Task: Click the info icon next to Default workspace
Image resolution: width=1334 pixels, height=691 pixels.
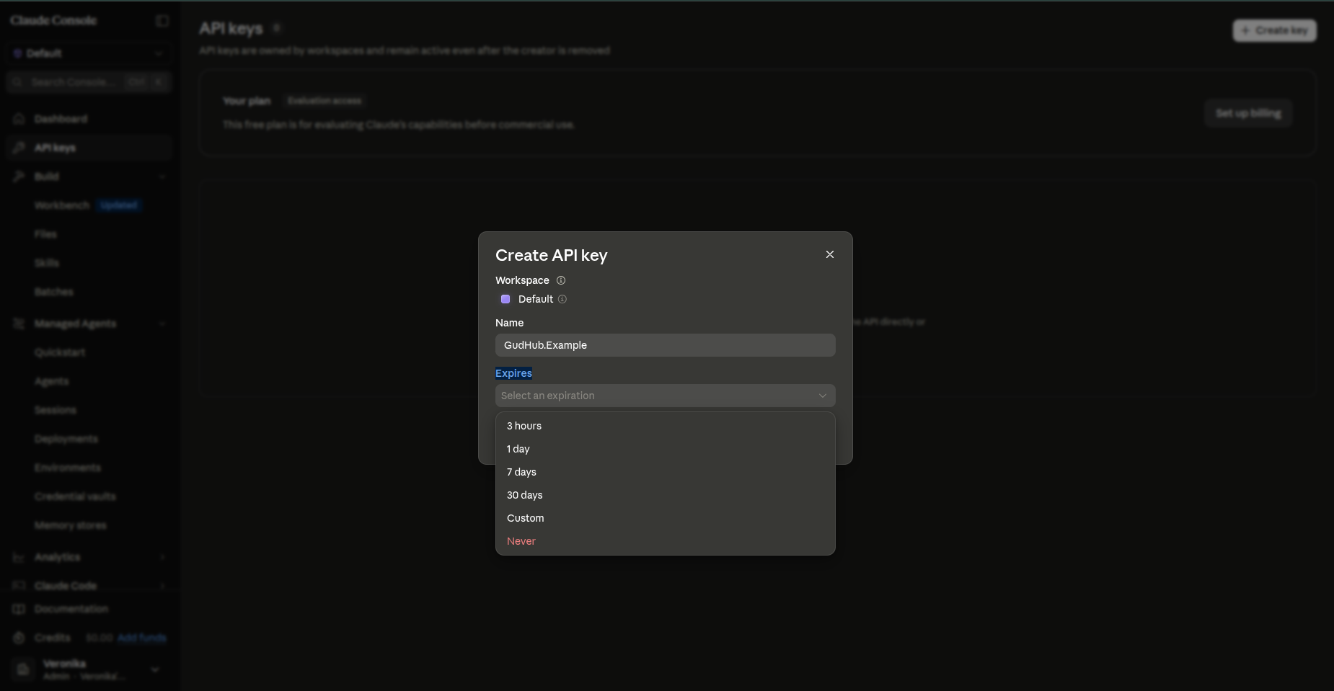Action: click(562, 299)
